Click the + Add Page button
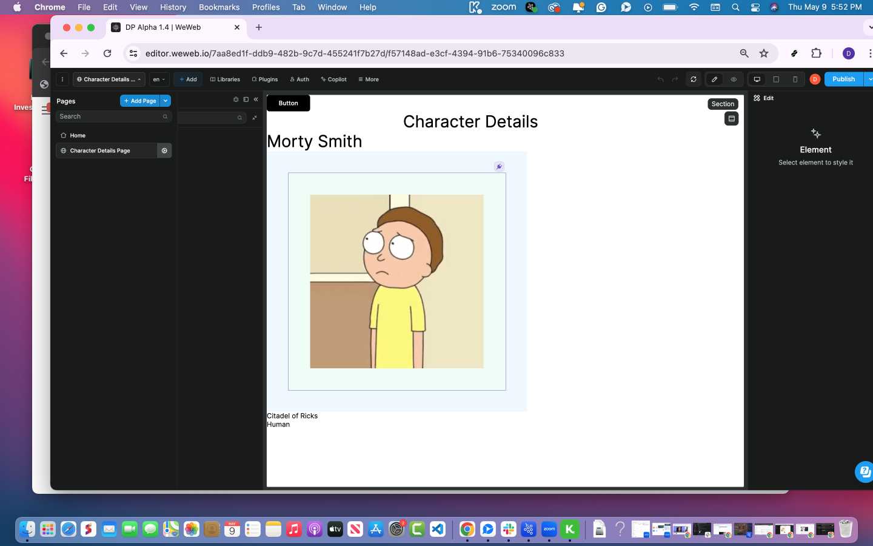 pyautogui.click(x=140, y=101)
